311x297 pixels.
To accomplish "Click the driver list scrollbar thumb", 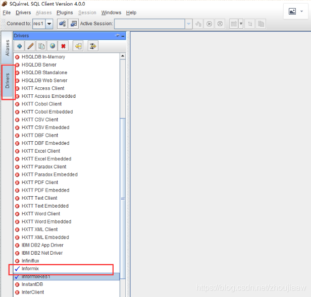I will [123, 198].
